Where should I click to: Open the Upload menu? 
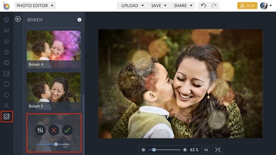coord(132,6)
